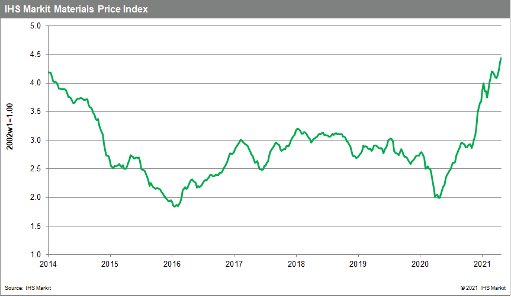Select the 2014 x-axis year label
Viewport: 511px width, 297px height.
click(48, 264)
